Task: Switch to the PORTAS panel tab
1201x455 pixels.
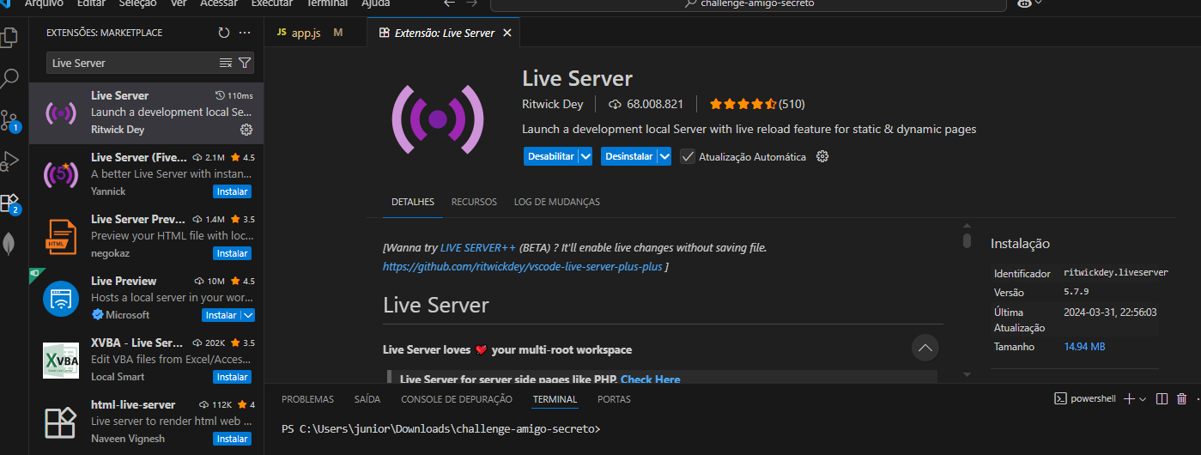Action: (x=614, y=399)
